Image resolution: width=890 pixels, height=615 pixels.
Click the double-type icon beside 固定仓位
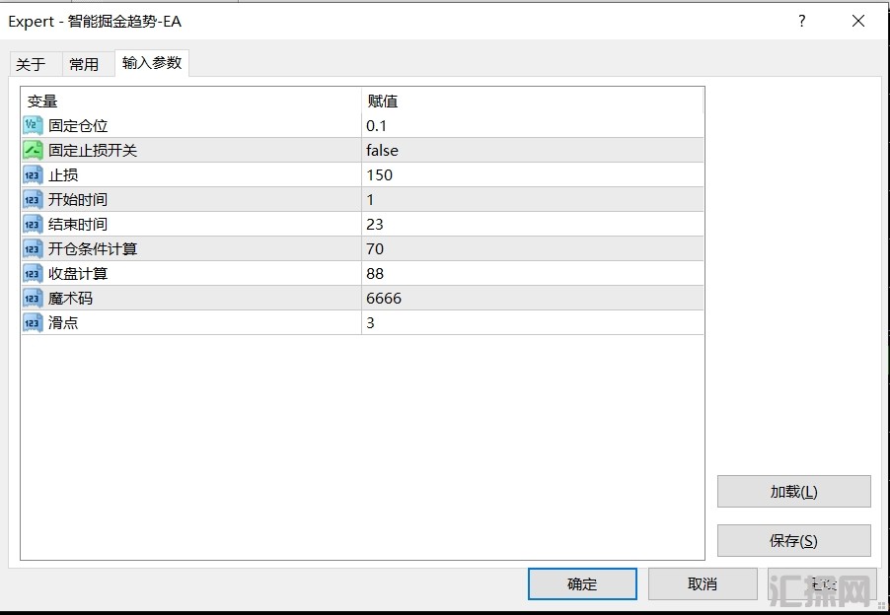click(x=33, y=125)
